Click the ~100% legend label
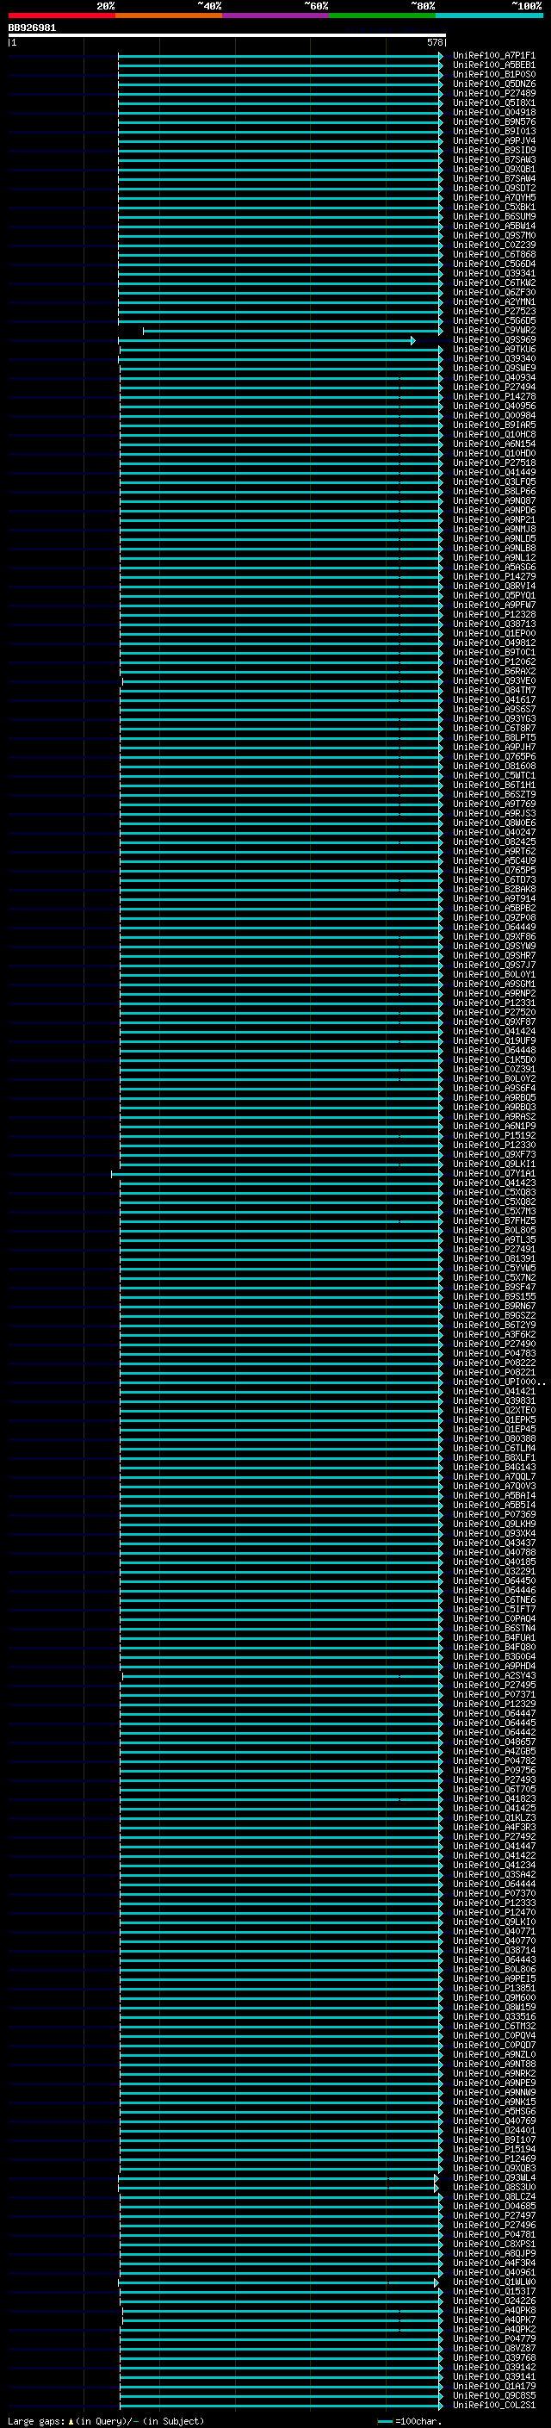The height and width of the screenshot is (2428, 551). [527, 6]
